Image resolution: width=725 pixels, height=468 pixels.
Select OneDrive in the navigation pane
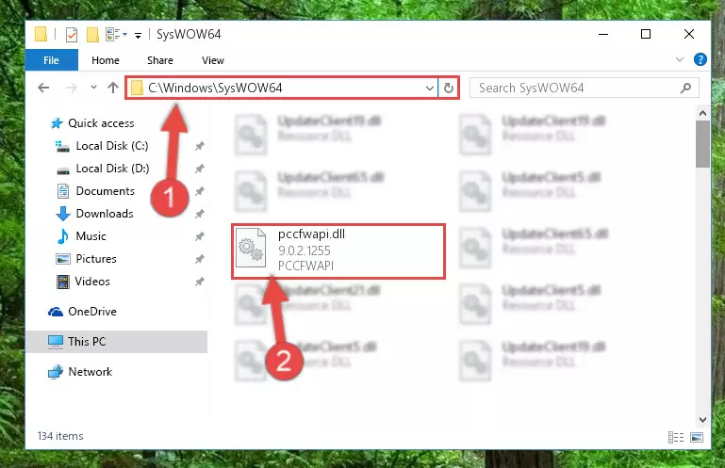tap(92, 312)
